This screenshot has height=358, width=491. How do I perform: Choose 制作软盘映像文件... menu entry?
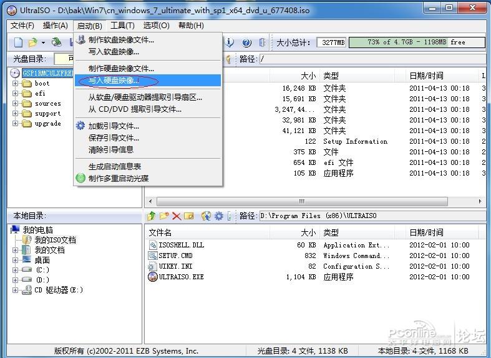tap(148, 40)
